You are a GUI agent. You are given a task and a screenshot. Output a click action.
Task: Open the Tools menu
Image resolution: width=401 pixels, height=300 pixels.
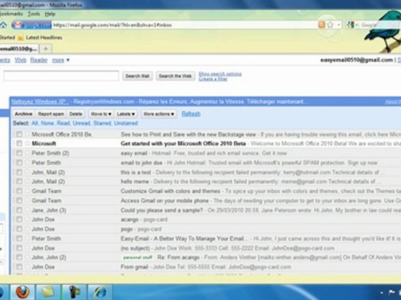(34, 14)
